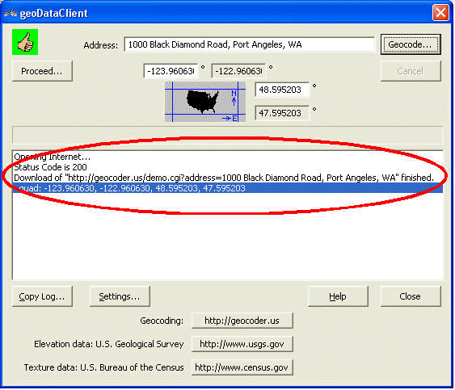
Task: Select the 'Download of' log line
Action: pyautogui.click(x=224, y=178)
